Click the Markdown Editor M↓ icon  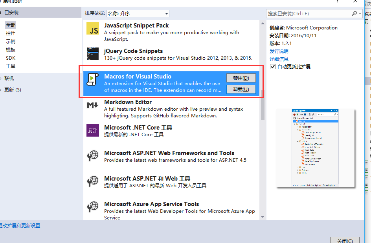[x=92, y=105]
